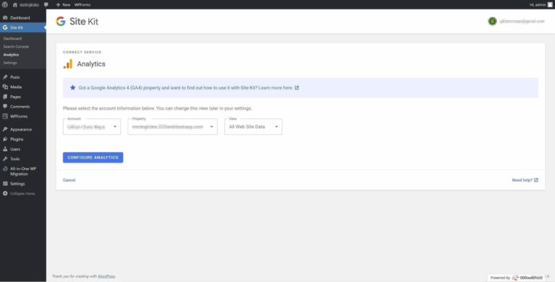The width and height of the screenshot is (555, 282).
Task: Click New in the top admin bar
Action: pyautogui.click(x=63, y=4)
